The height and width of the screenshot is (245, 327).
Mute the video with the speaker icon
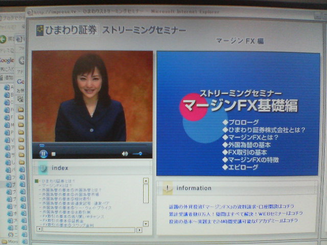tap(125, 154)
